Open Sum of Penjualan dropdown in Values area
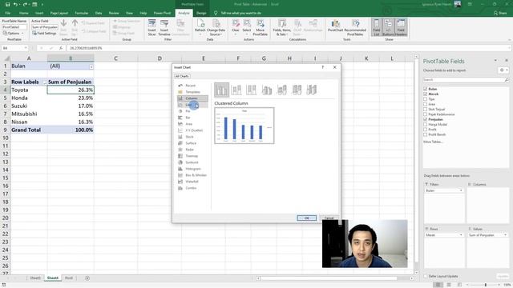The image size is (513, 288). pos(506,234)
